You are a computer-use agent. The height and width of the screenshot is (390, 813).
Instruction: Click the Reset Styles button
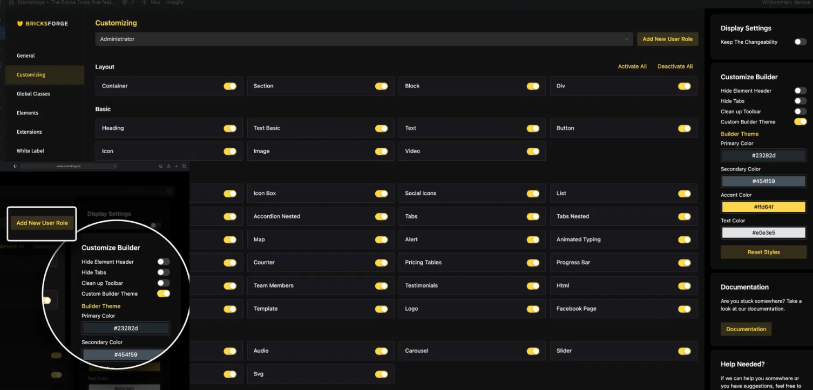(763, 252)
